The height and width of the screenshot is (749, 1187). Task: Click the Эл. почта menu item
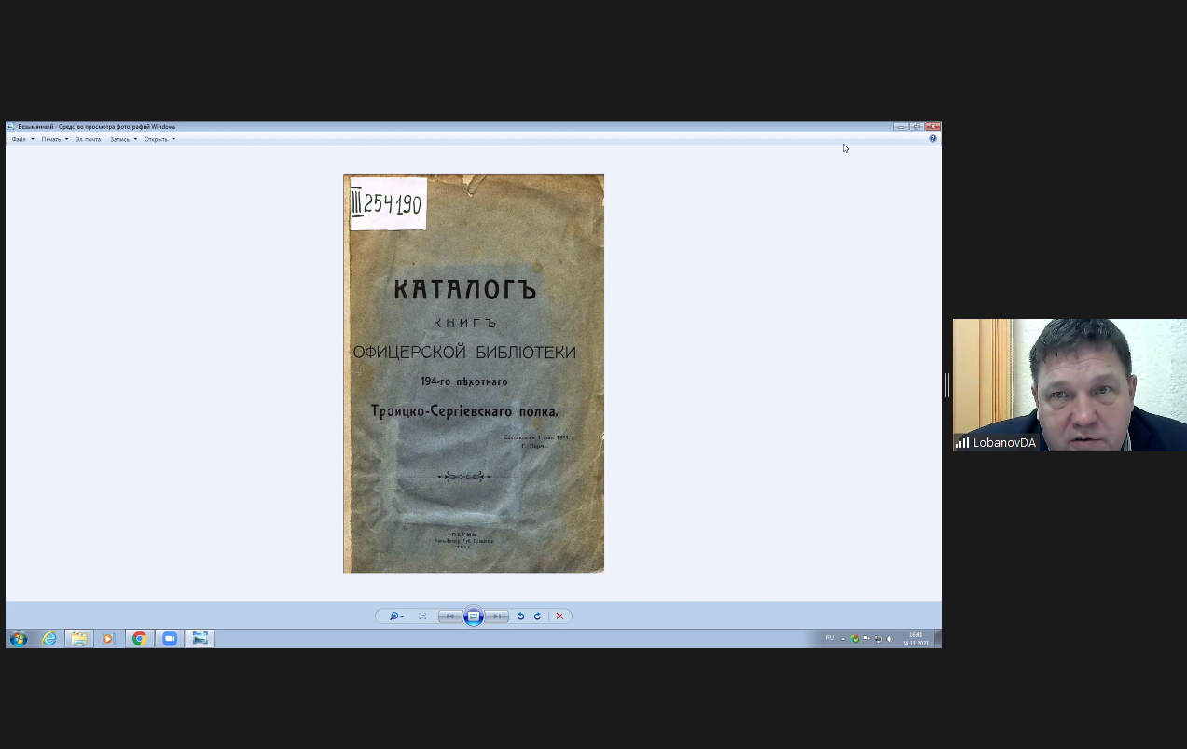pyautogui.click(x=88, y=139)
